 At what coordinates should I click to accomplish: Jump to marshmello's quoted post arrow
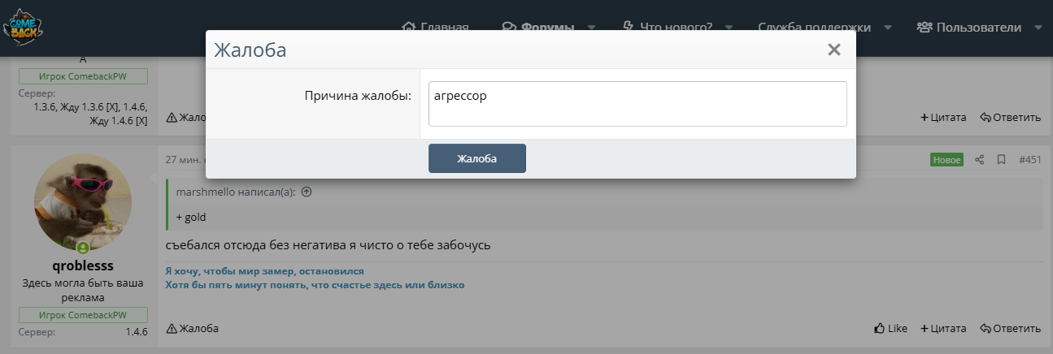pyautogui.click(x=307, y=192)
